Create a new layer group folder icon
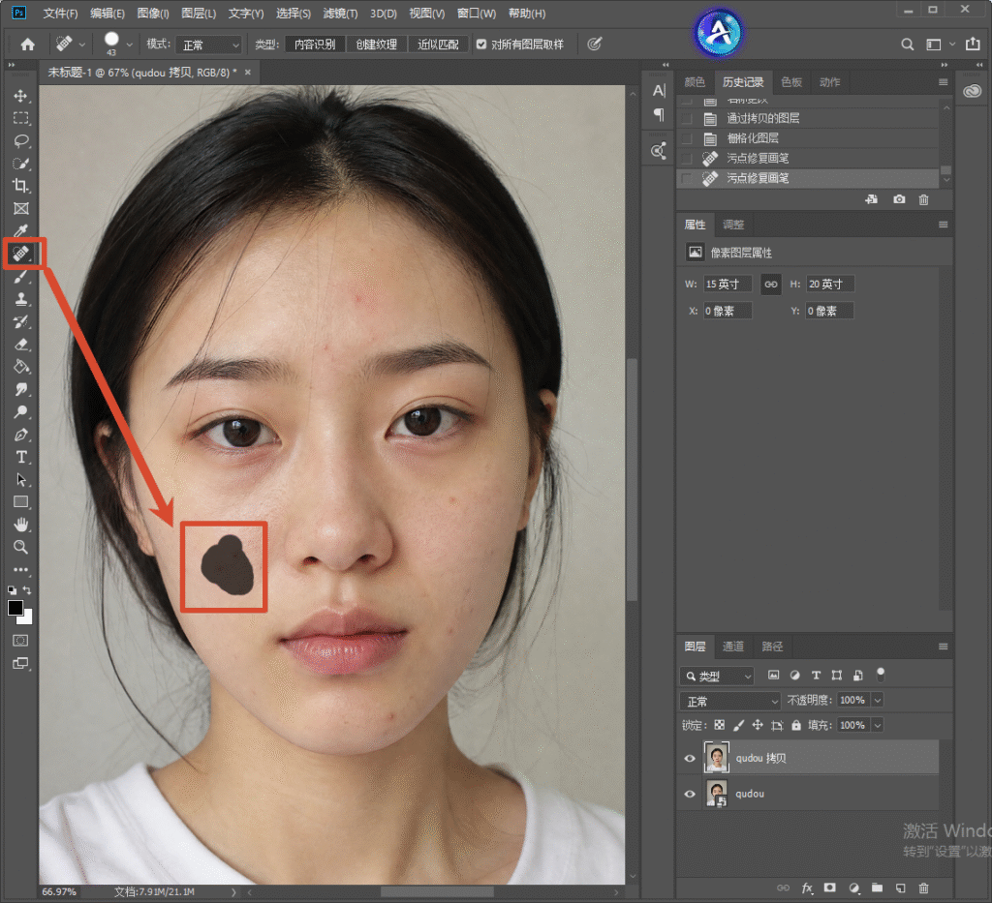 coord(877,888)
